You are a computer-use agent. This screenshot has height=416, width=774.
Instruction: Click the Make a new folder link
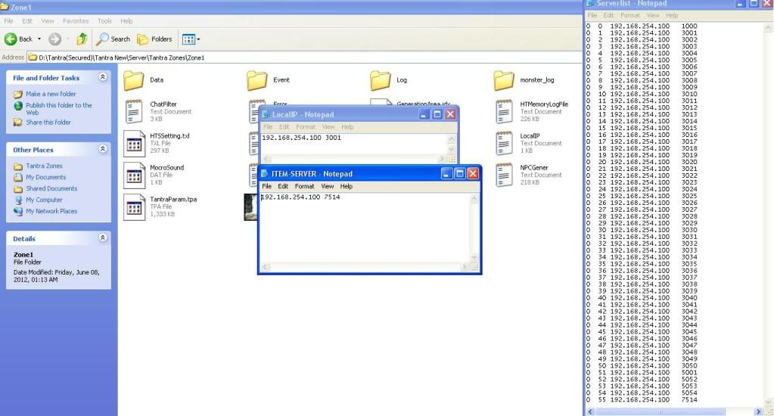[51, 94]
